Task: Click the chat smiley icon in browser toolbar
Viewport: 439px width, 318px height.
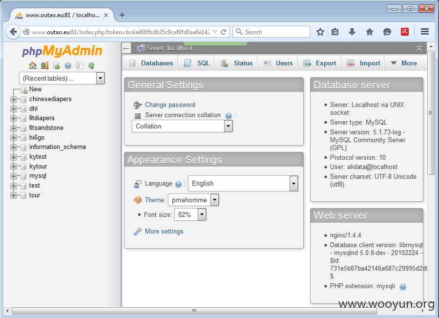Action: 387,32
